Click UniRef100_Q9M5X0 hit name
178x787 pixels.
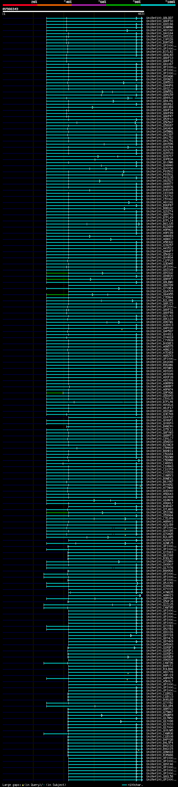click(160, 82)
